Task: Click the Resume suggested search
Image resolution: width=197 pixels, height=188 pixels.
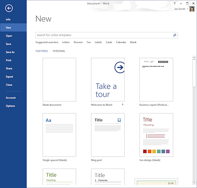Action: (78, 42)
